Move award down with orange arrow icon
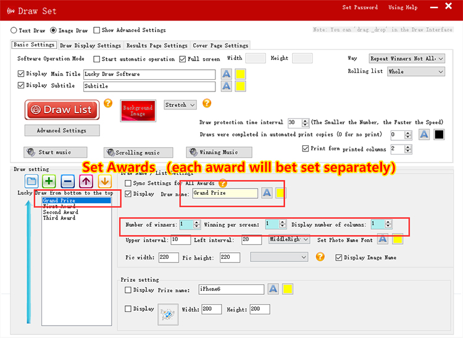The image size is (463, 338). point(104,182)
